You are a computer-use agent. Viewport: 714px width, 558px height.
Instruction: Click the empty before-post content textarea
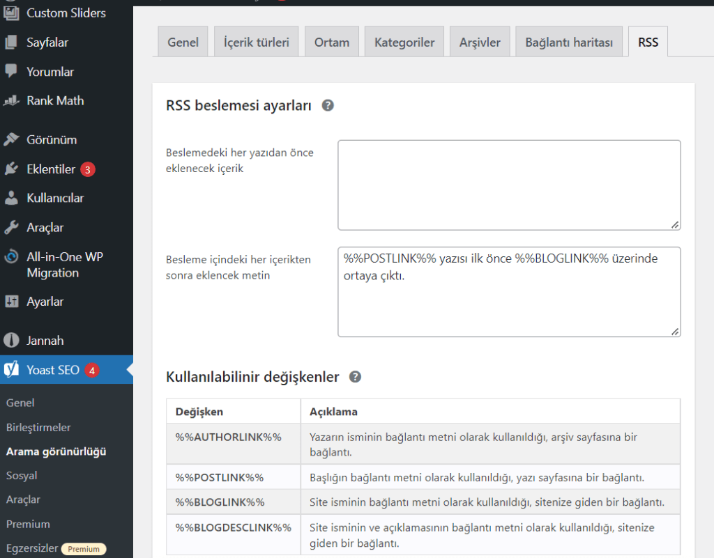click(509, 185)
